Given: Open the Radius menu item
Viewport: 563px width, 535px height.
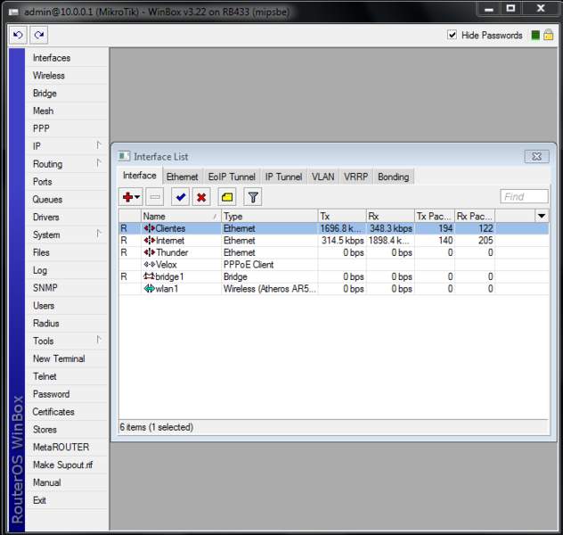Looking at the screenshot, I should pyautogui.click(x=67, y=323).
